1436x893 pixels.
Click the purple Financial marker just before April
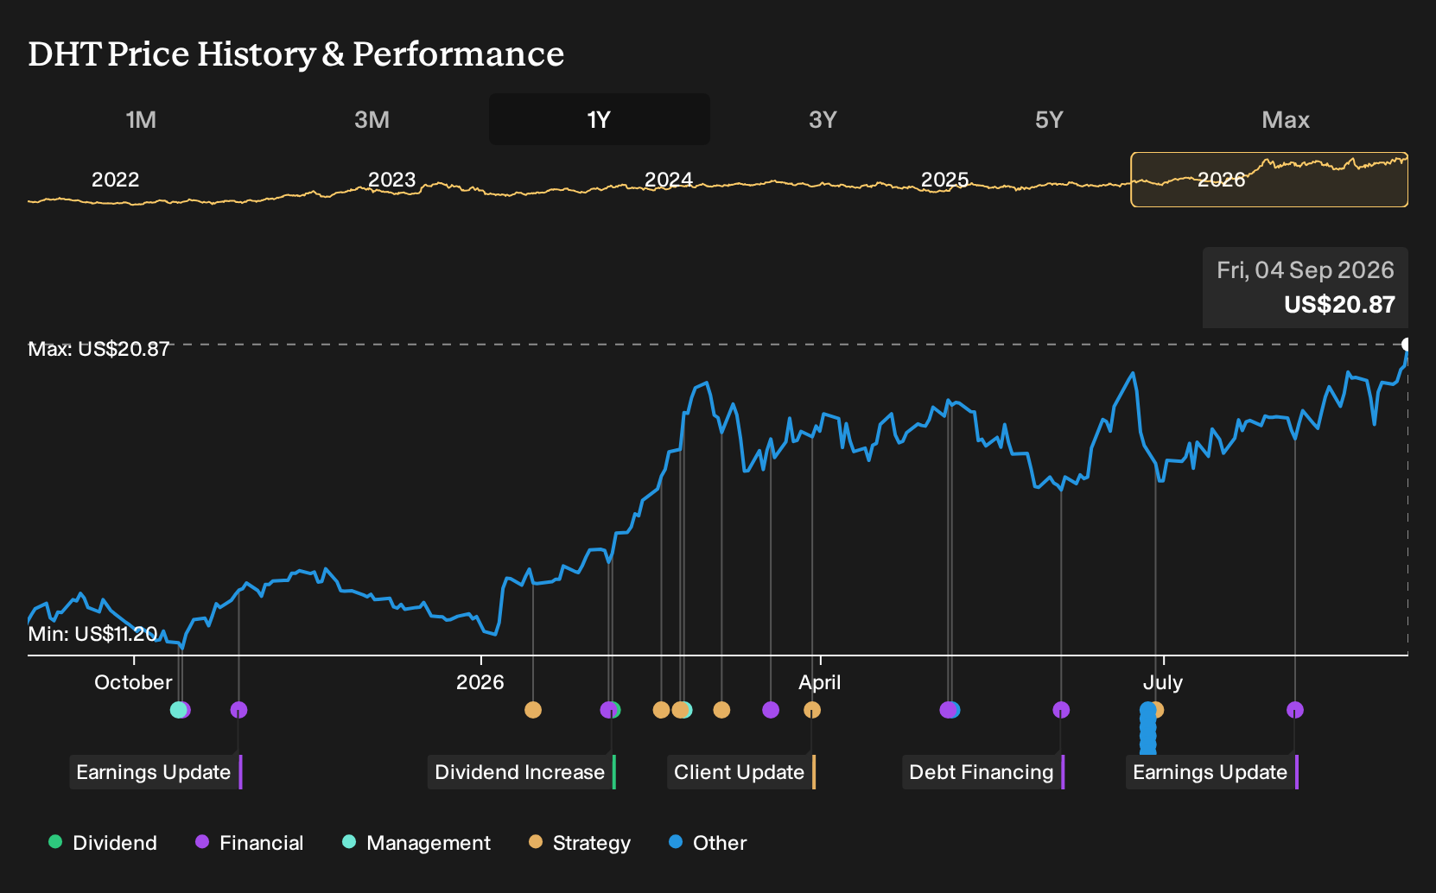(771, 710)
